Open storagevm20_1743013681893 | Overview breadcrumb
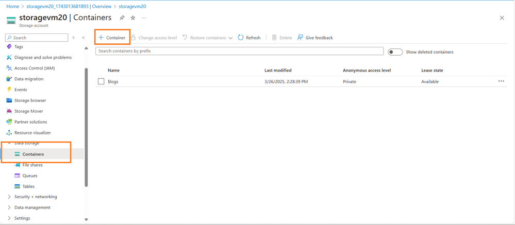Viewport: 515px width, 225px height. coord(69,6)
